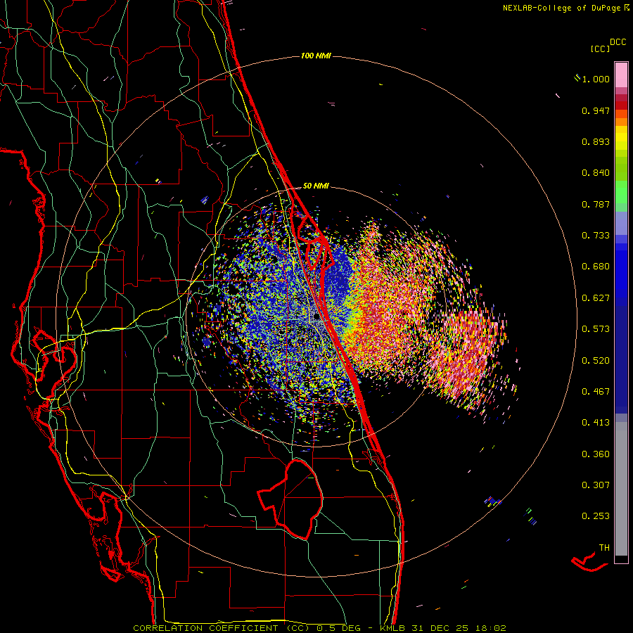Select the 0.893 legend value
633x633 pixels.
(596, 141)
